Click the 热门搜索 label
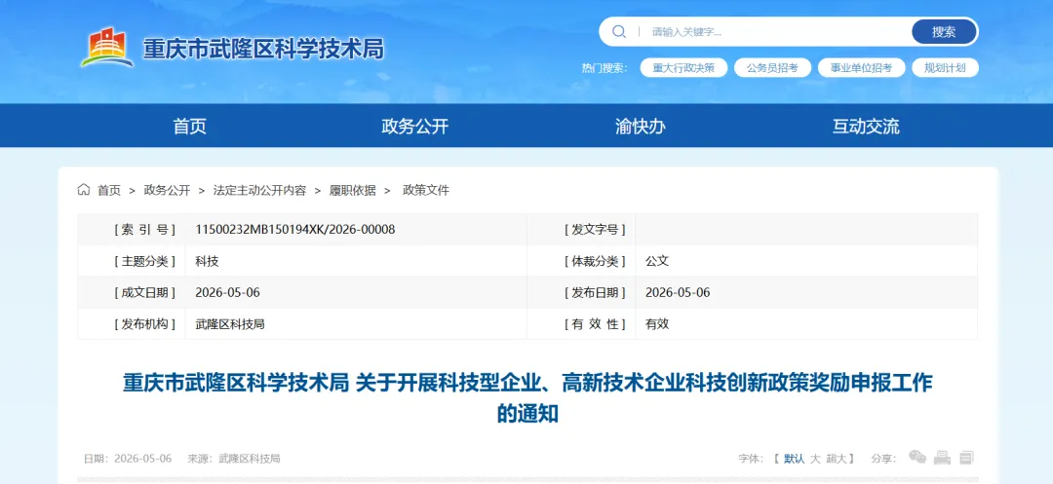Image resolution: width=1053 pixels, height=484 pixels. pos(604,68)
